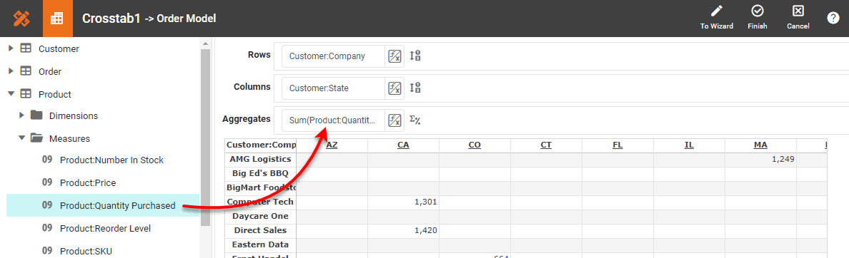Select the Big Ed's BBQ row header
This screenshot has width=849, height=258.
click(260, 174)
